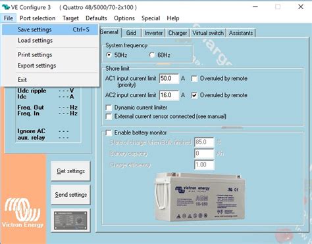Click the Send settings button
The width and height of the screenshot is (312, 244).
(70, 195)
